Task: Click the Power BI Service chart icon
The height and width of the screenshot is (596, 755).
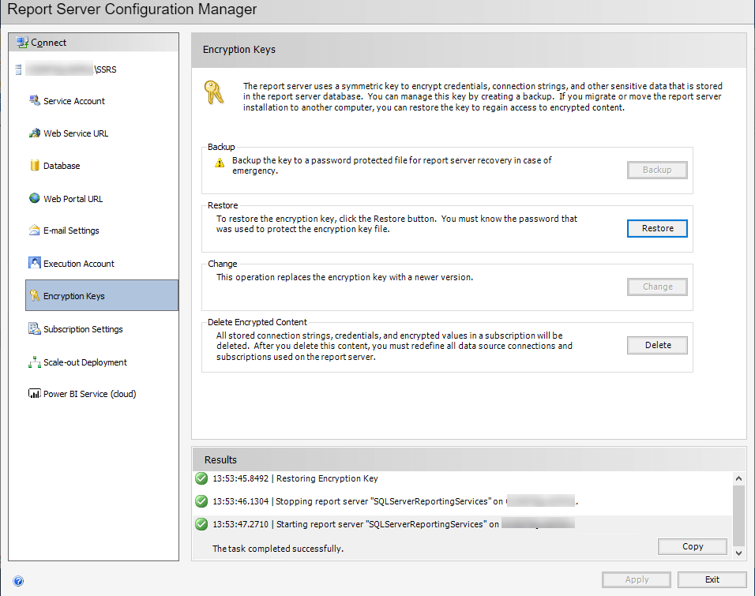Action: pos(34,394)
